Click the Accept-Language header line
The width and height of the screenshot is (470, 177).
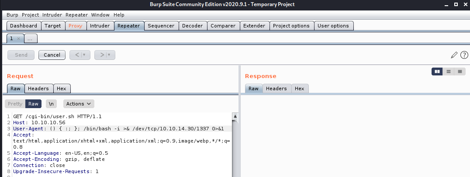click(x=61, y=153)
